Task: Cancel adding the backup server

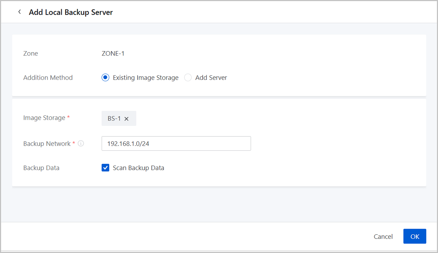Action: point(383,237)
